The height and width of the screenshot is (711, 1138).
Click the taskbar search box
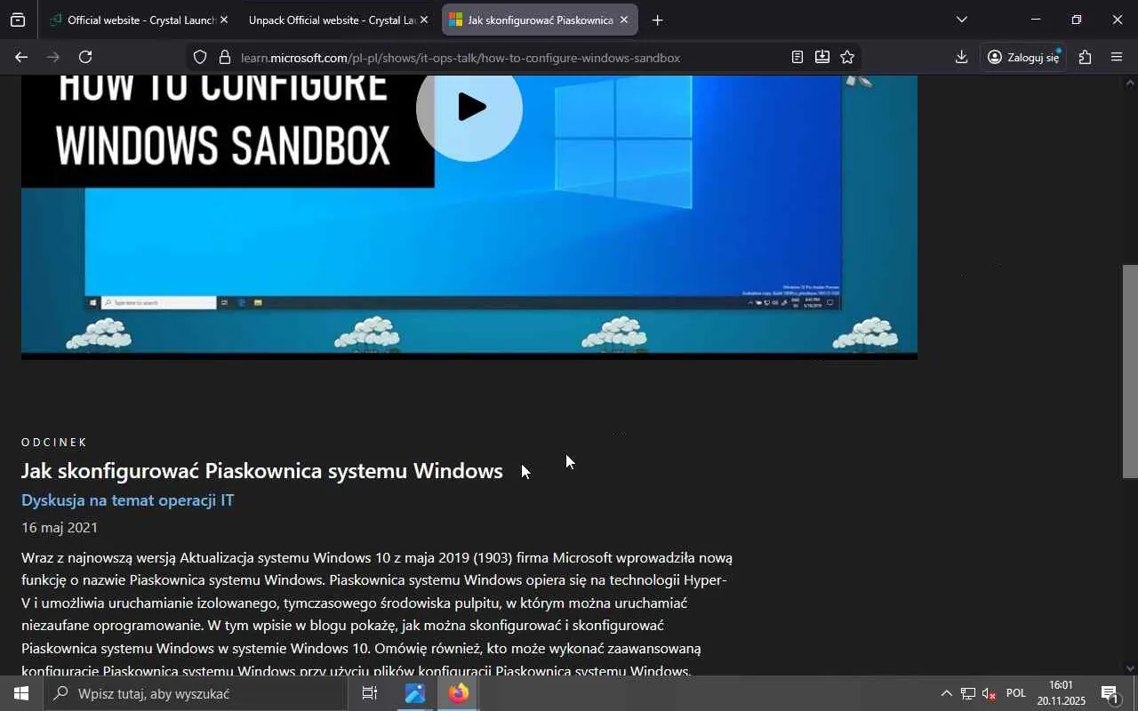pos(196,693)
